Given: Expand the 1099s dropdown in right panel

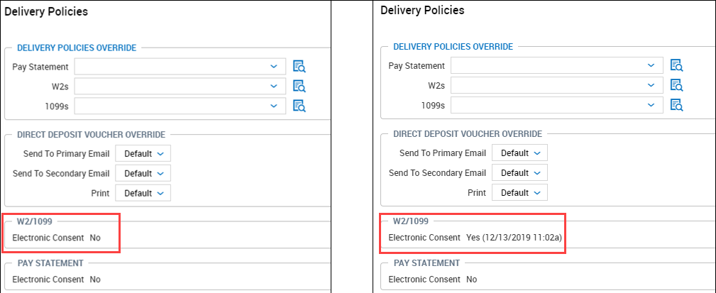Looking at the screenshot, I should pyautogui.click(x=557, y=105).
